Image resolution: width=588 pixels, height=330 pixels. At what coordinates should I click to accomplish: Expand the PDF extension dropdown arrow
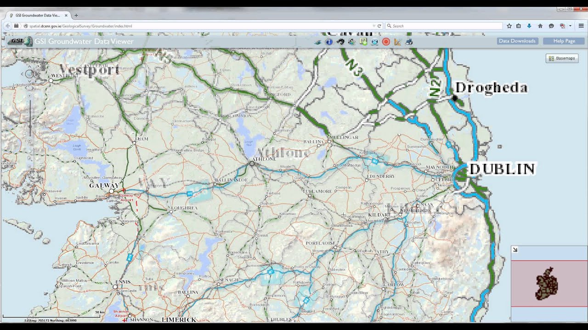pos(570,26)
